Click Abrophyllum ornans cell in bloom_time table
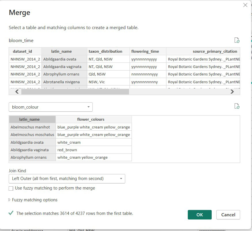This screenshot has height=231, width=252. point(64,74)
